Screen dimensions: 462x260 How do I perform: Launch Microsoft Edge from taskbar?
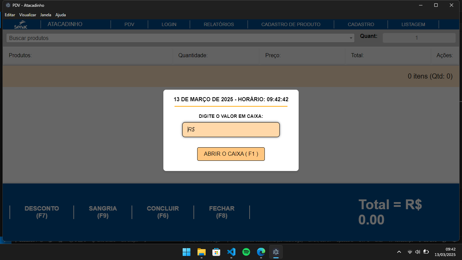click(x=261, y=252)
